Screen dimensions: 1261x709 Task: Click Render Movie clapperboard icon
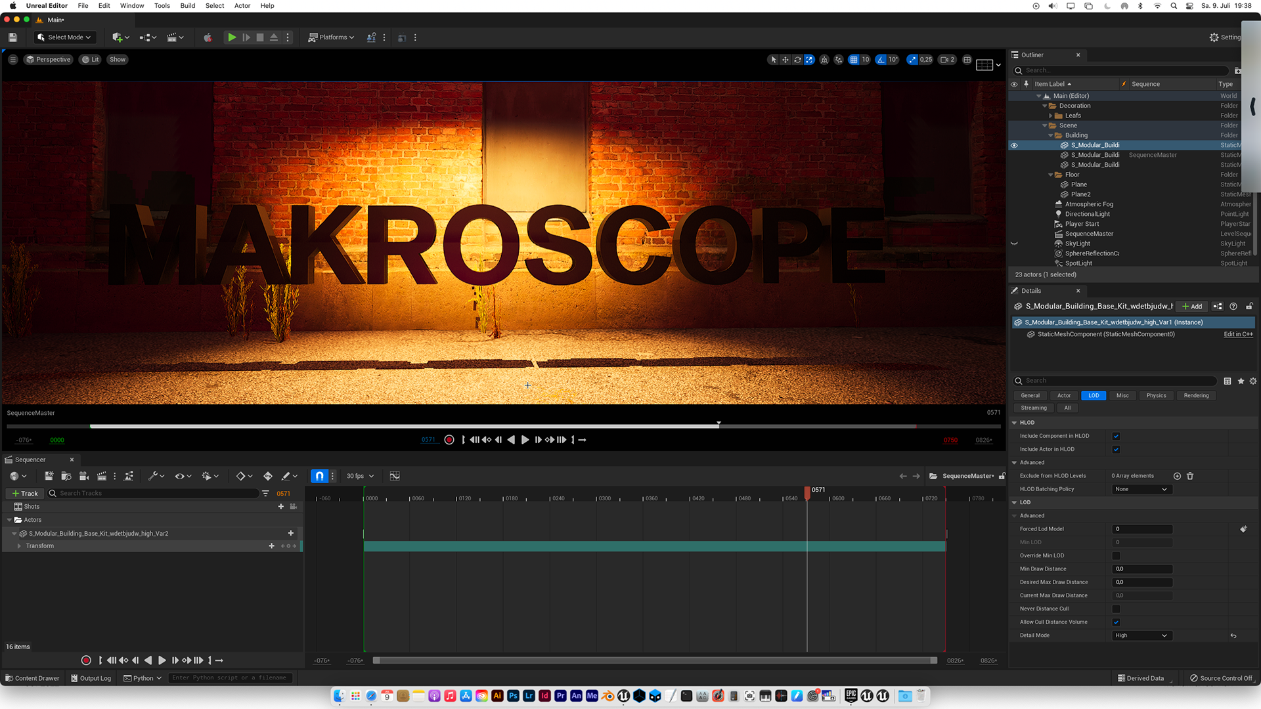coord(102,476)
